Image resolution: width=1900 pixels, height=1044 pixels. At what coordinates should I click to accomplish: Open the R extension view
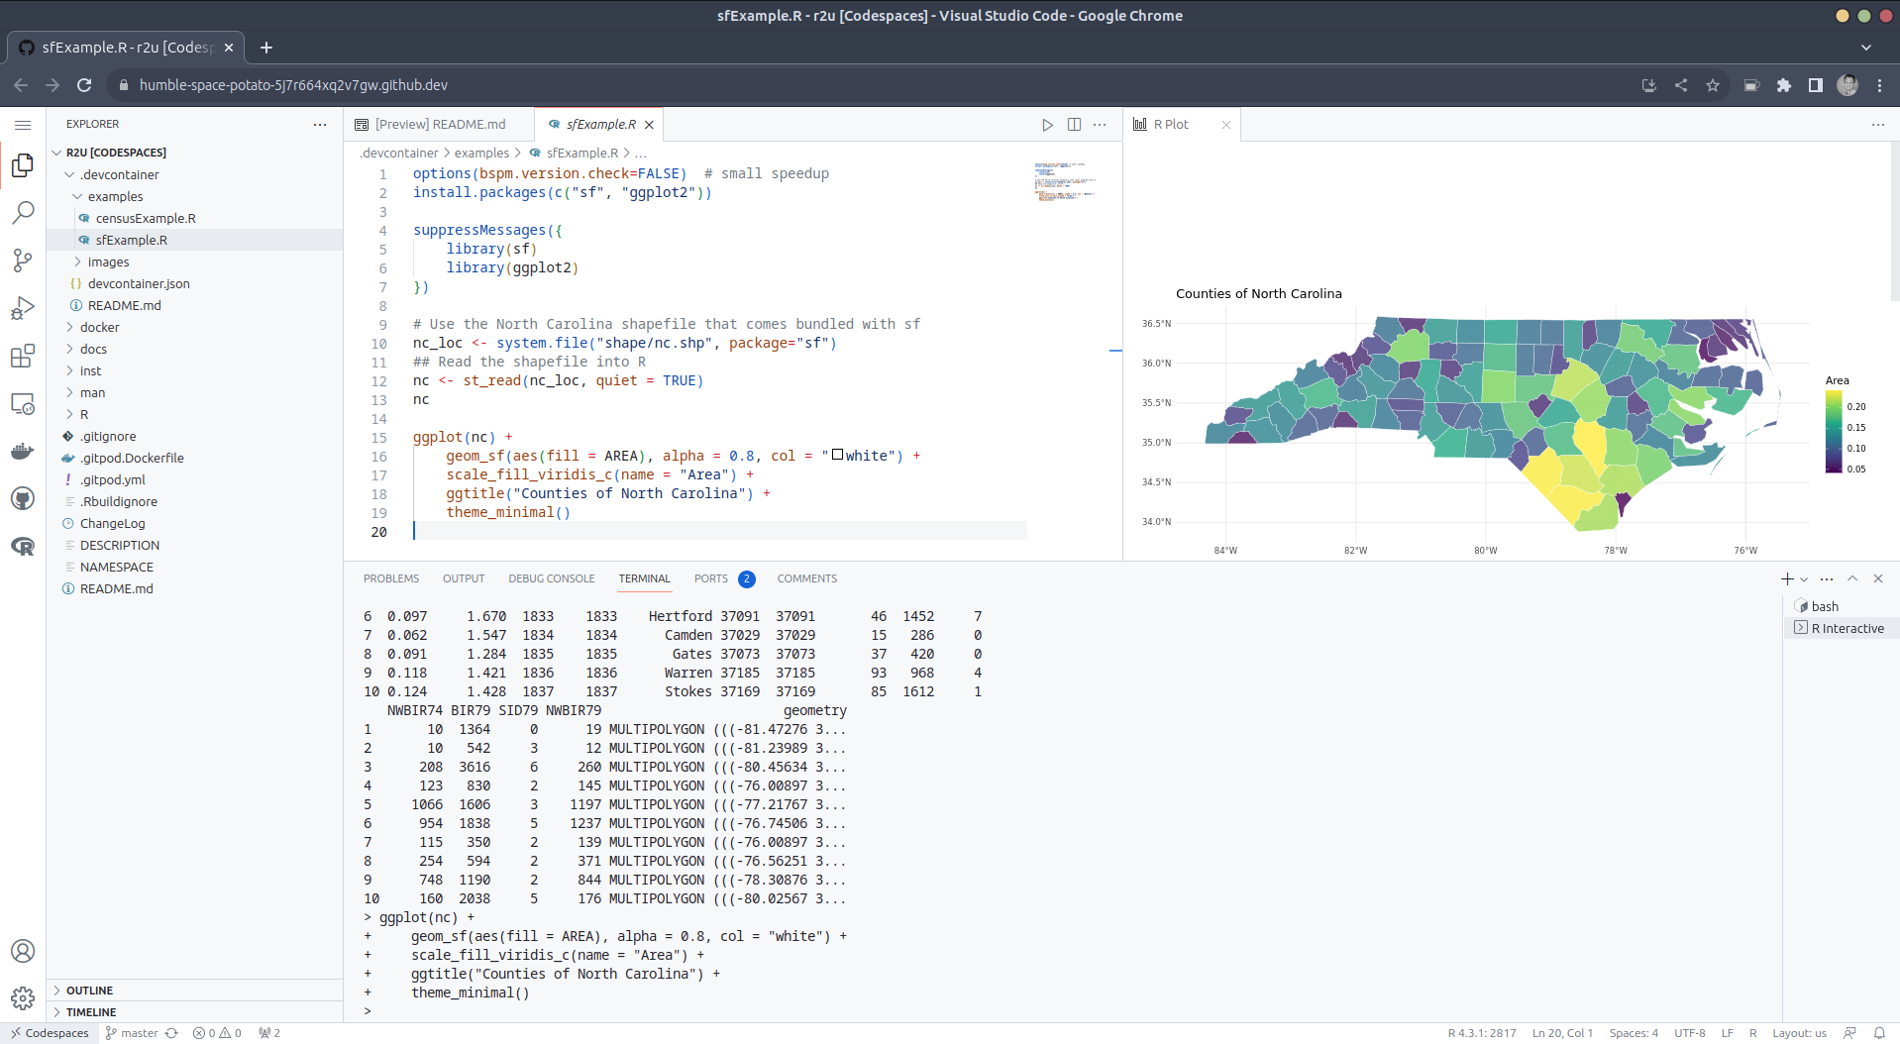click(x=23, y=546)
